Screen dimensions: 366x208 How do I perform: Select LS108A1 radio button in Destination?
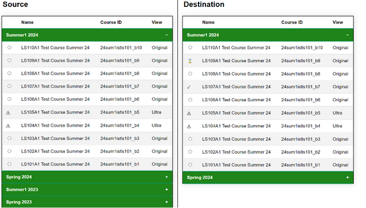[190, 74]
